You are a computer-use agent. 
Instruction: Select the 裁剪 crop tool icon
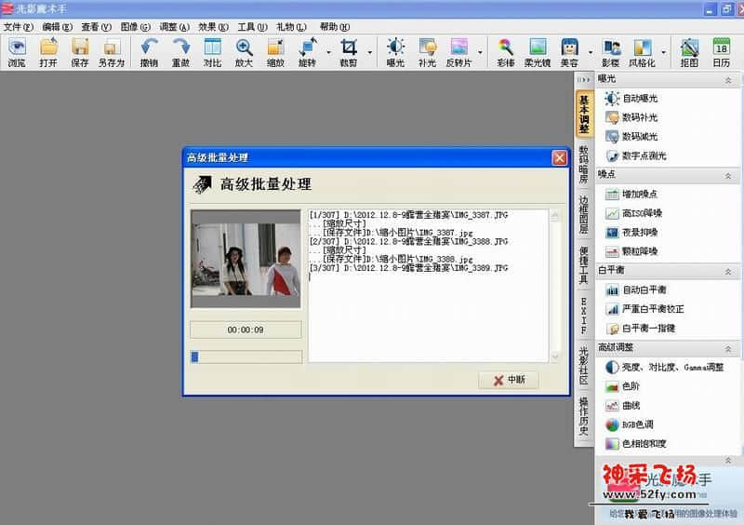pos(348,52)
